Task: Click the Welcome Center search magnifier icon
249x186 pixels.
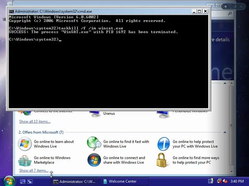Action: [230, 14]
